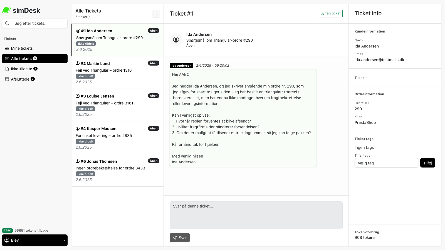Viewport: 445px width, 250px height.
Task: Open the Vælg tag dropdown
Action: point(386,163)
